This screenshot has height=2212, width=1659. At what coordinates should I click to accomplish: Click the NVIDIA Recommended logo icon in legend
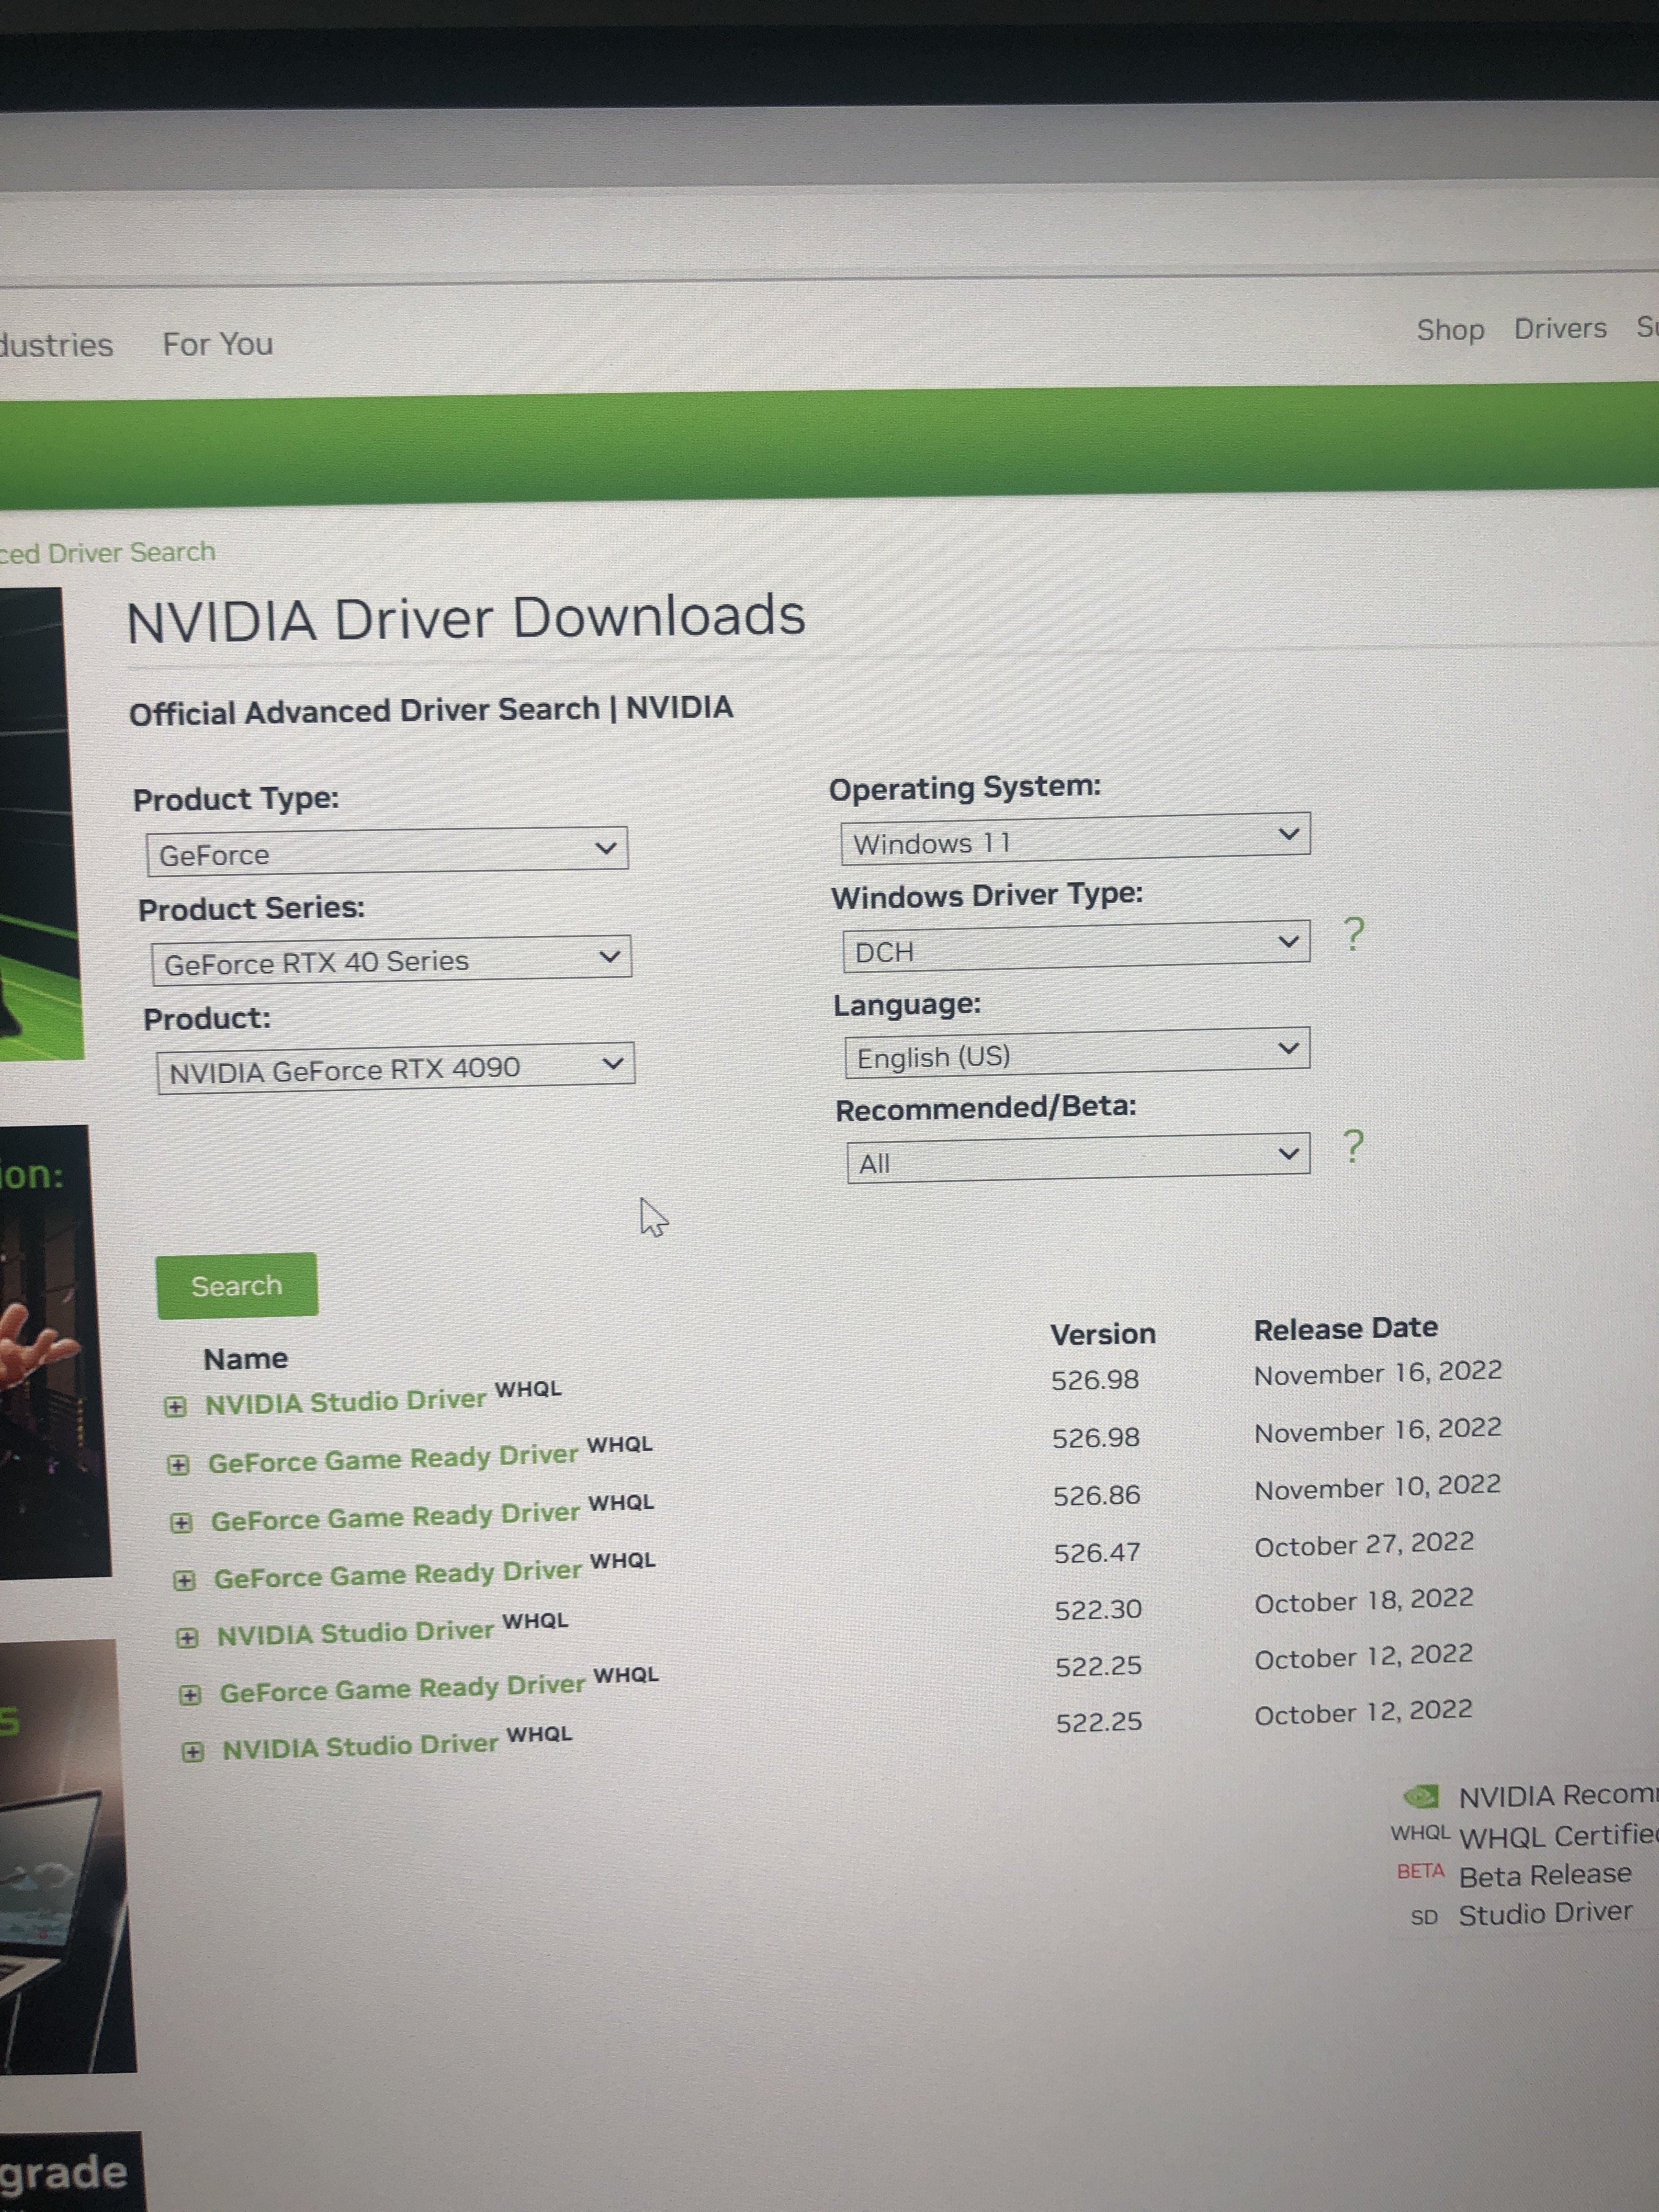click(1421, 1797)
